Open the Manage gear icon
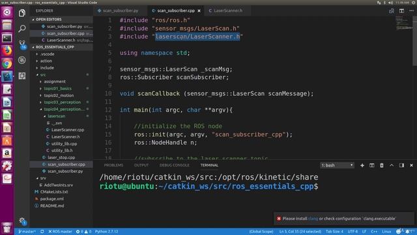The height and width of the screenshot is (235, 417). [x=22, y=221]
